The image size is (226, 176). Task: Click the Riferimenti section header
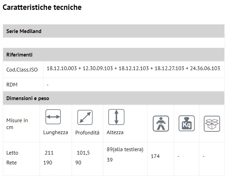coord(19,54)
